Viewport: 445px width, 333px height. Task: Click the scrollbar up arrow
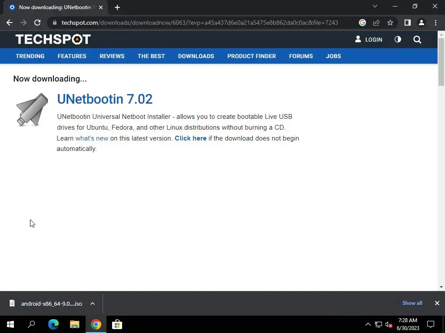[x=441, y=35]
